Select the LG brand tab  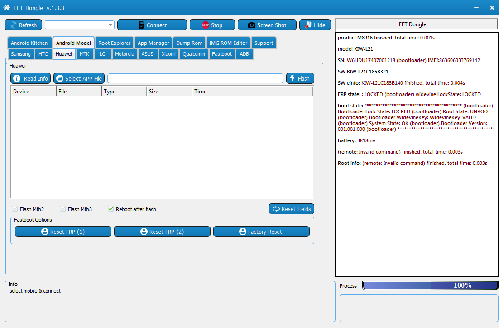(x=102, y=54)
